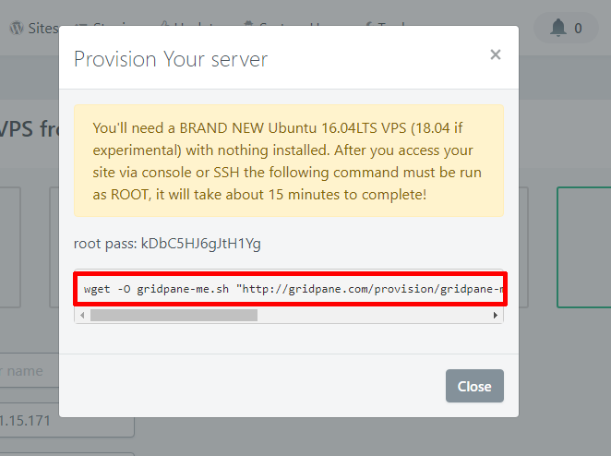Open the Sites menu with WordPress icon

pyautogui.click(x=33, y=28)
